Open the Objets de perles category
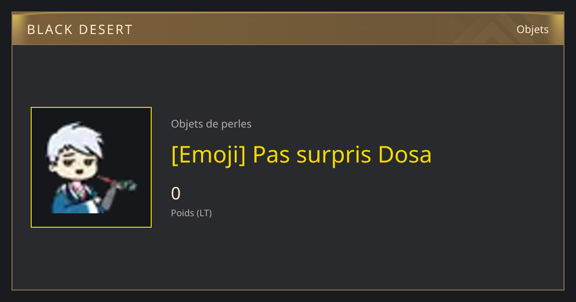 pos(211,124)
